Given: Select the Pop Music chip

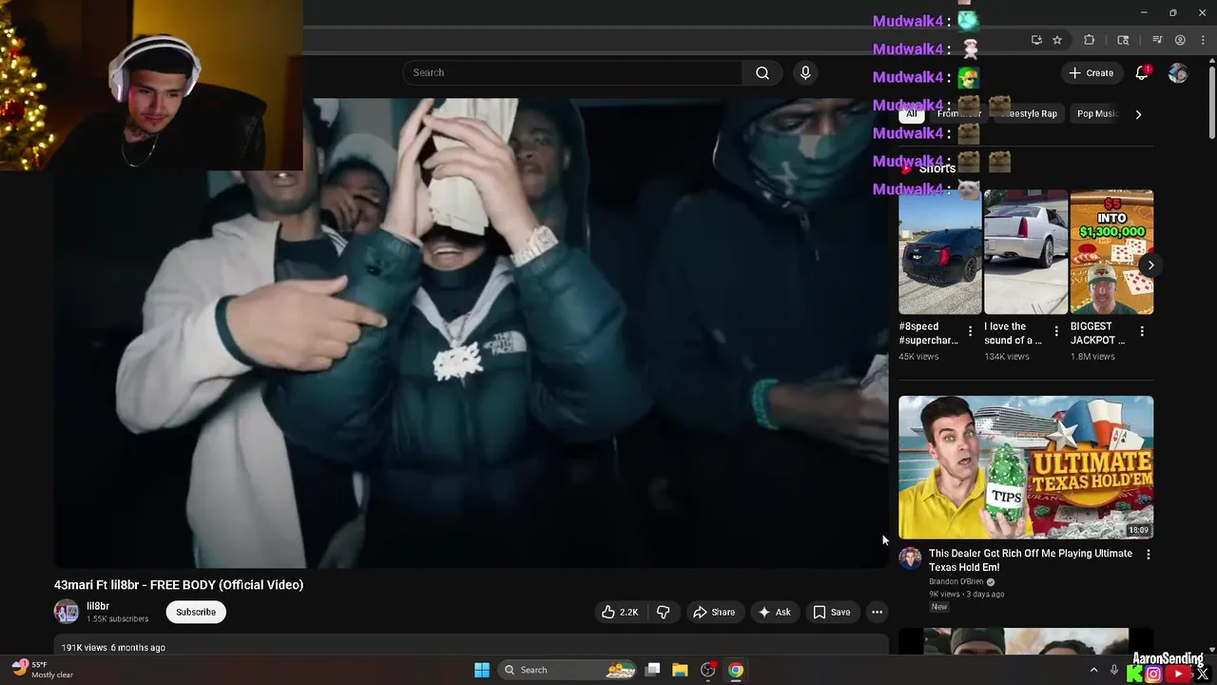Looking at the screenshot, I should (1097, 114).
